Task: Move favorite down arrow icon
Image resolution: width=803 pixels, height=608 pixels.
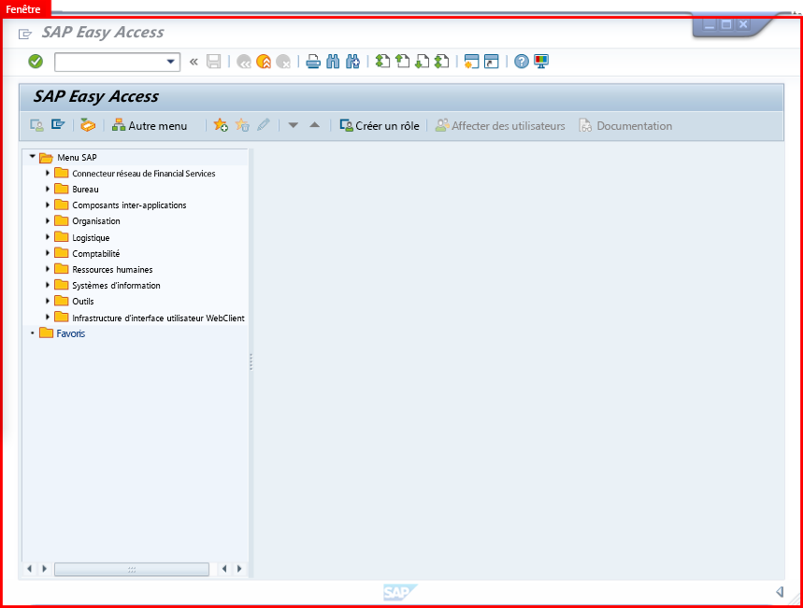Action: [294, 125]
